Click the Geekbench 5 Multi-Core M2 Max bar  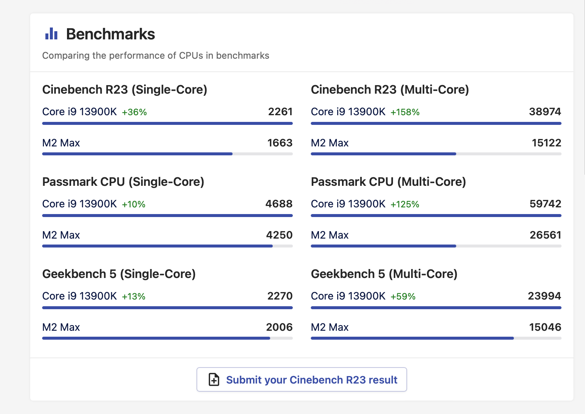pos(436,338)
